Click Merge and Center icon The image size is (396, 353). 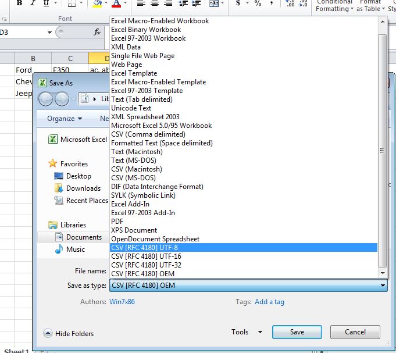point(214,3)
